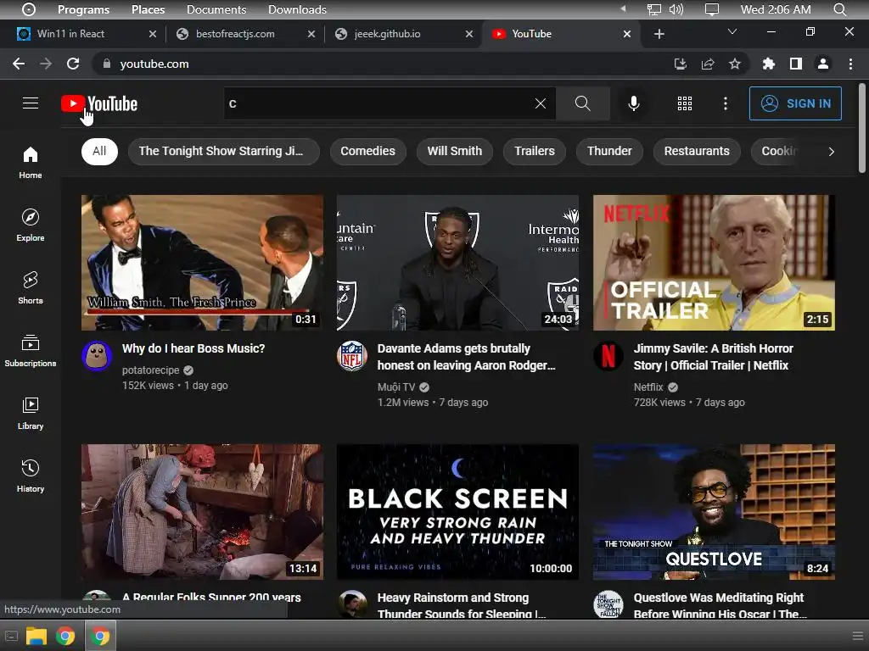Select the All filter chip

(x=99, y=151)
